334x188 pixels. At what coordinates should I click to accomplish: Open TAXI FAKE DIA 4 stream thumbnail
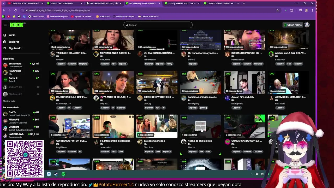click(x=69, y=40)
